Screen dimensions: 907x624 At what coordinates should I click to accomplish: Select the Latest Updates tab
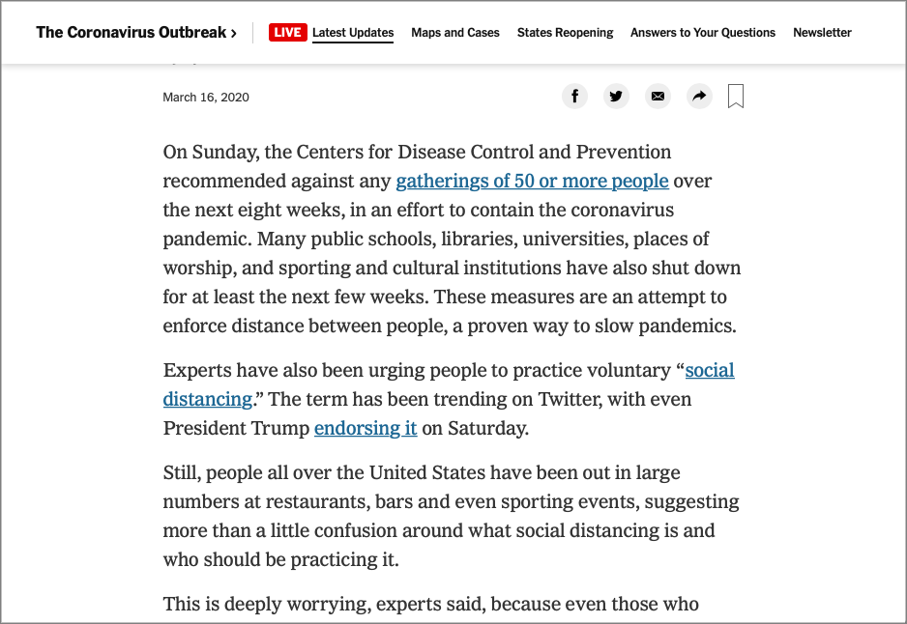pos(353,33)
